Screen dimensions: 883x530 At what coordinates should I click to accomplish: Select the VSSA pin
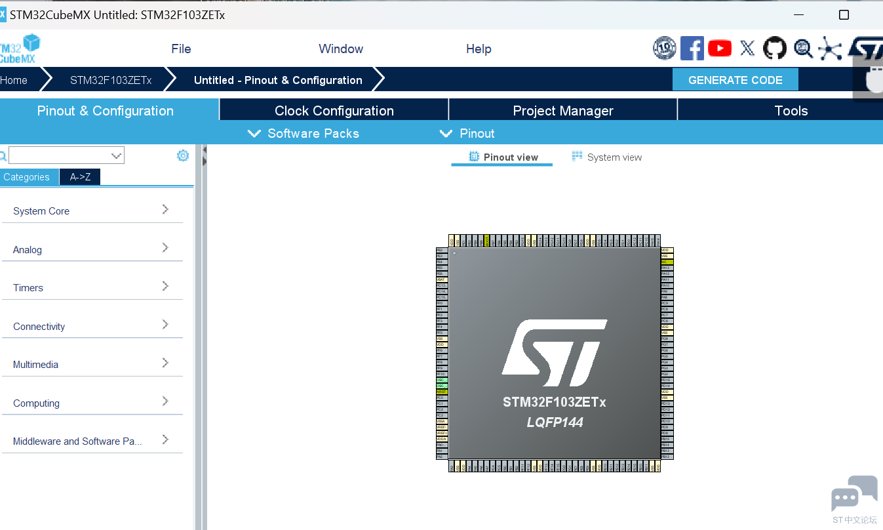click(x=441, y=421)
